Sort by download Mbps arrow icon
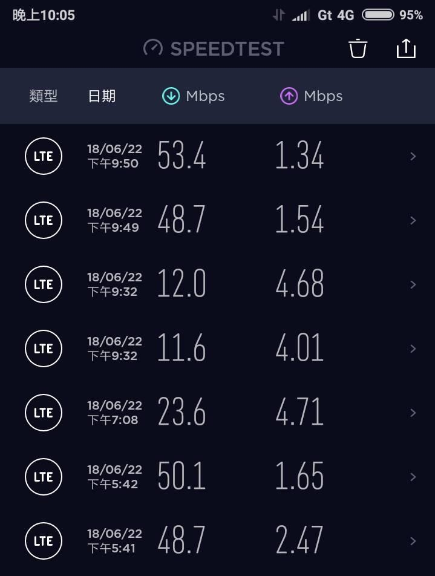Viewport: 435px width, 576px height. coord(171,96)
